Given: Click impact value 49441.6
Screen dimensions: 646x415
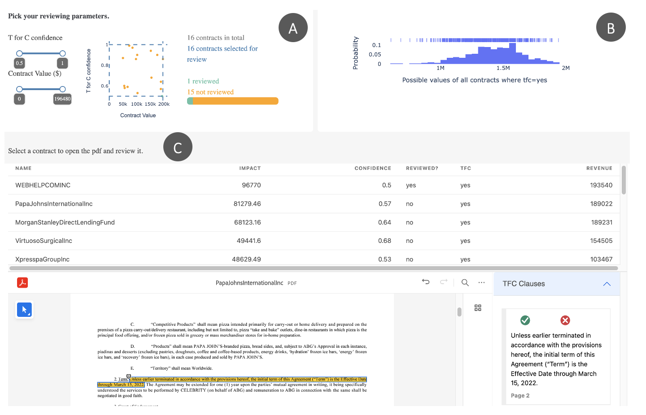Looking at the screenshot, I should click(249, 241).
